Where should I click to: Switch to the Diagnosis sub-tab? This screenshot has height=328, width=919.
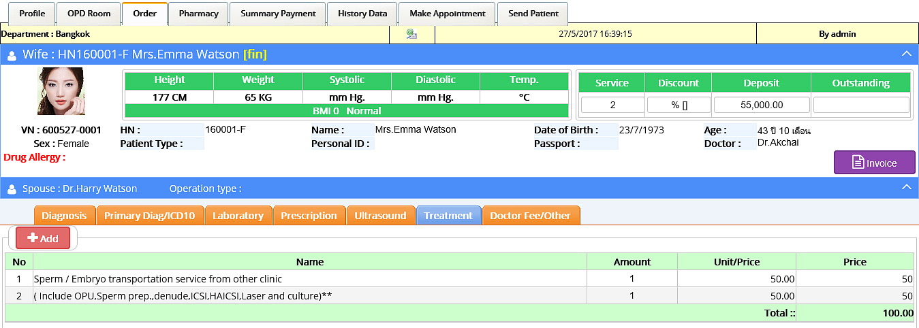(x=64, y=216)
